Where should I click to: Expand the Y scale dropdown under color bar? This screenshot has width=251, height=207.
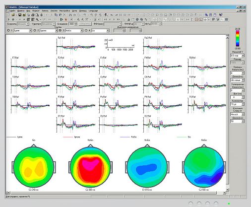pos(243,56)
